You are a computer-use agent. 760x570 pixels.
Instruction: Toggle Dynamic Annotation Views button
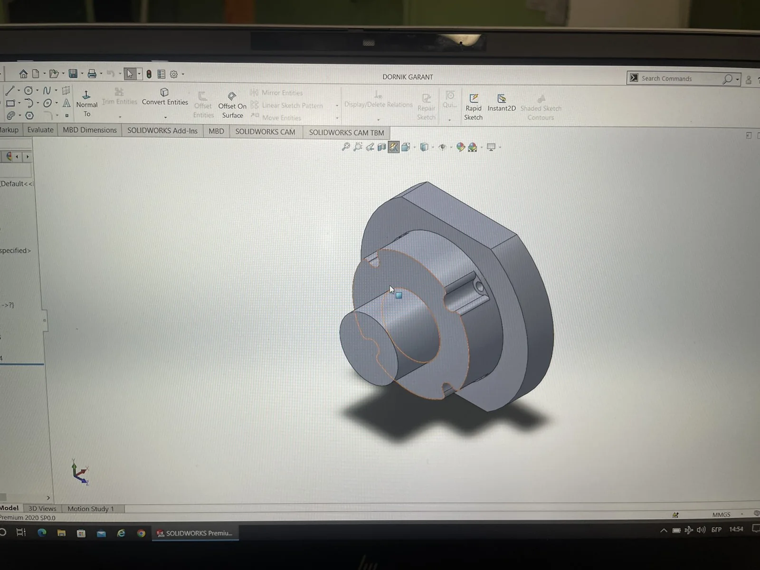coord(393,147)
